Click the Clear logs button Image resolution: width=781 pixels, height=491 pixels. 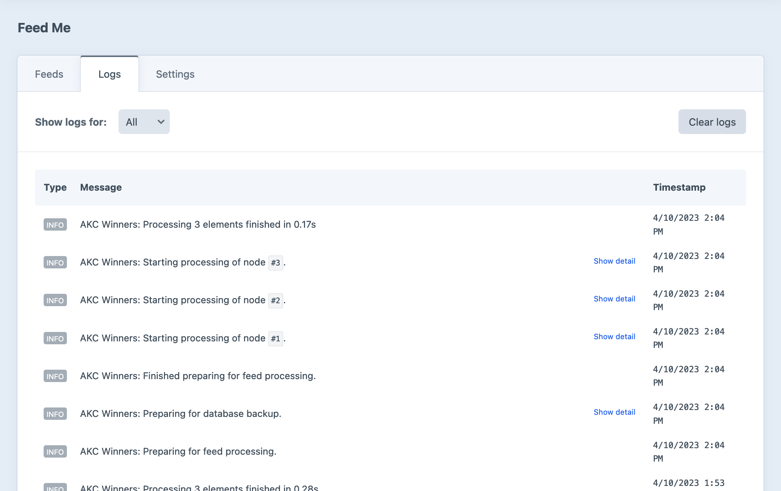pos(712,122)
